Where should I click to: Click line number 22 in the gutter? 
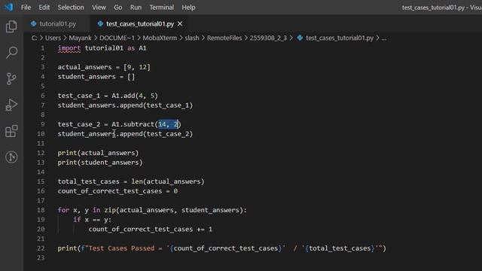41,248
